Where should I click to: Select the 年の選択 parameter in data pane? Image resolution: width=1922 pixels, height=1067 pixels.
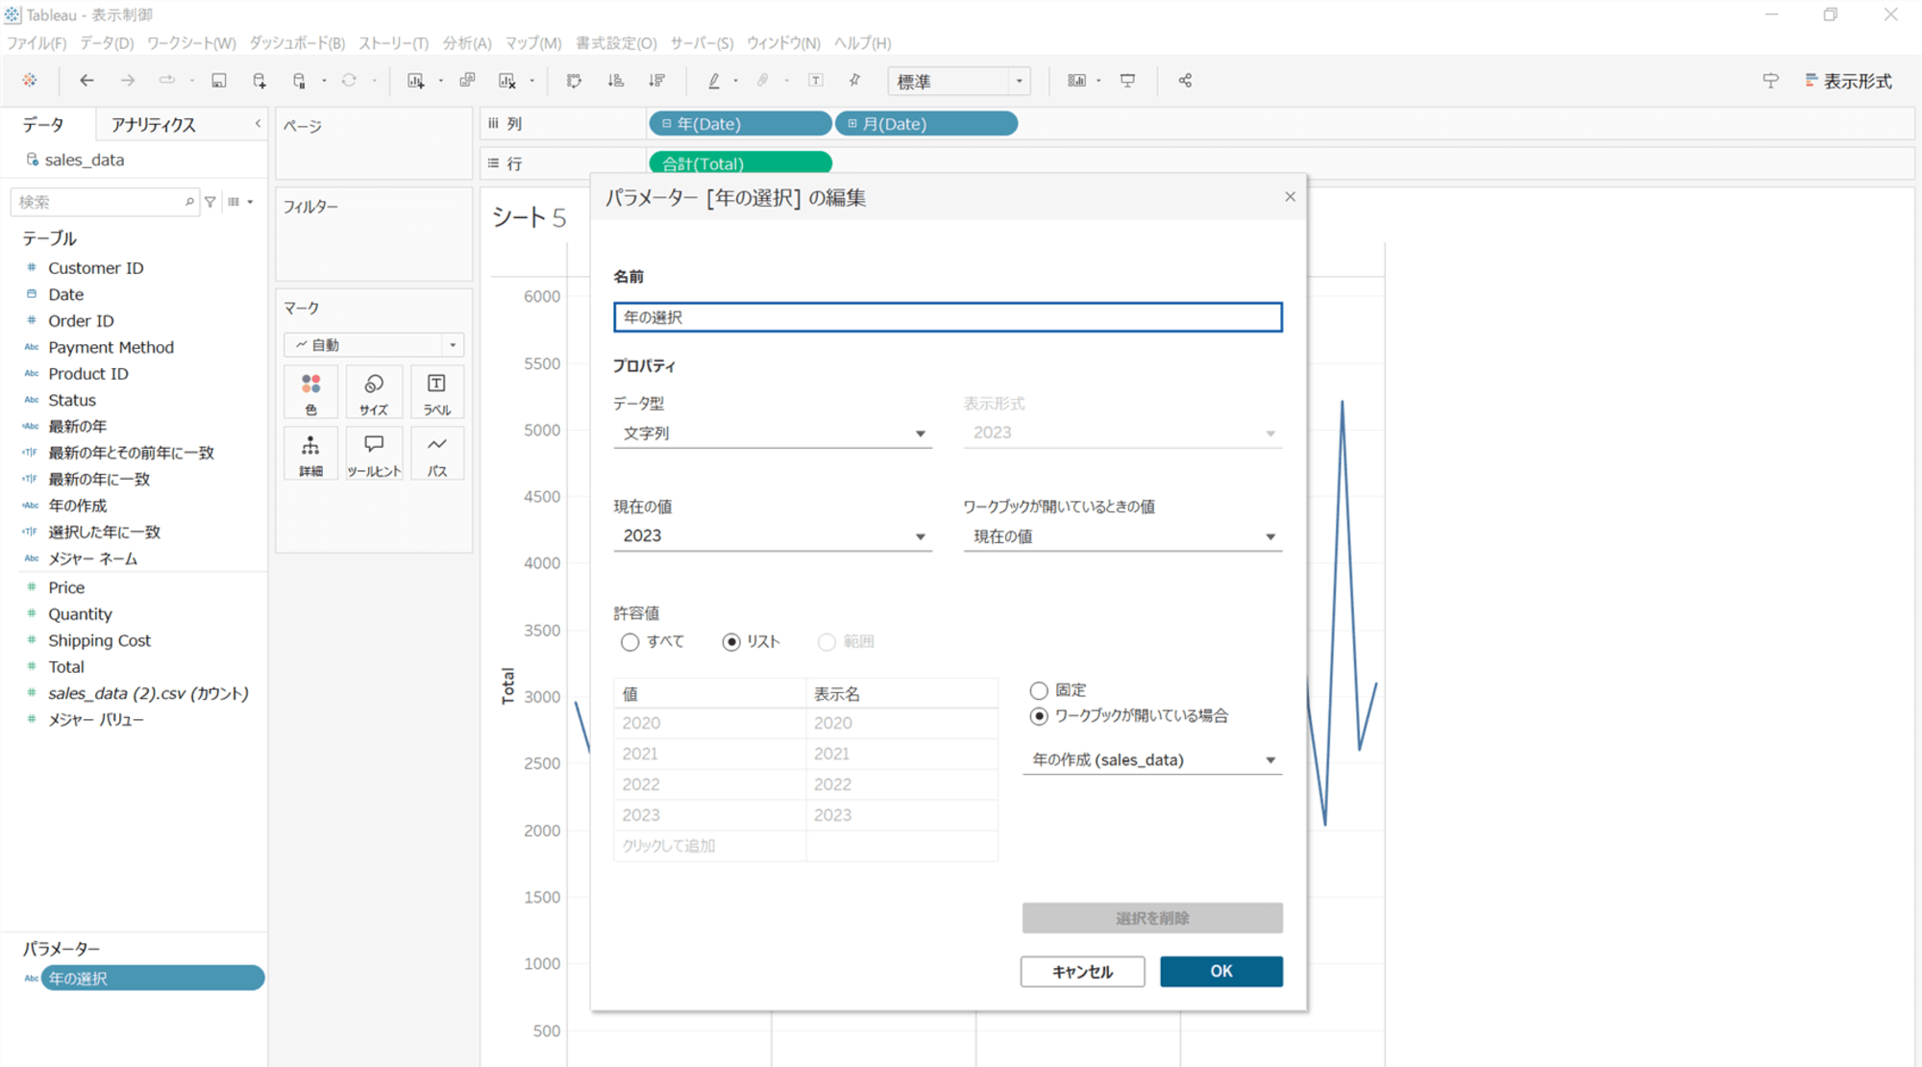click(x=152, y=979)
